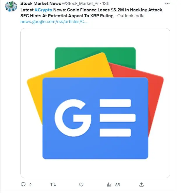Screen dimensions: 181x193
Task: Open the tweet's more options menu
Action: (167, 4)
